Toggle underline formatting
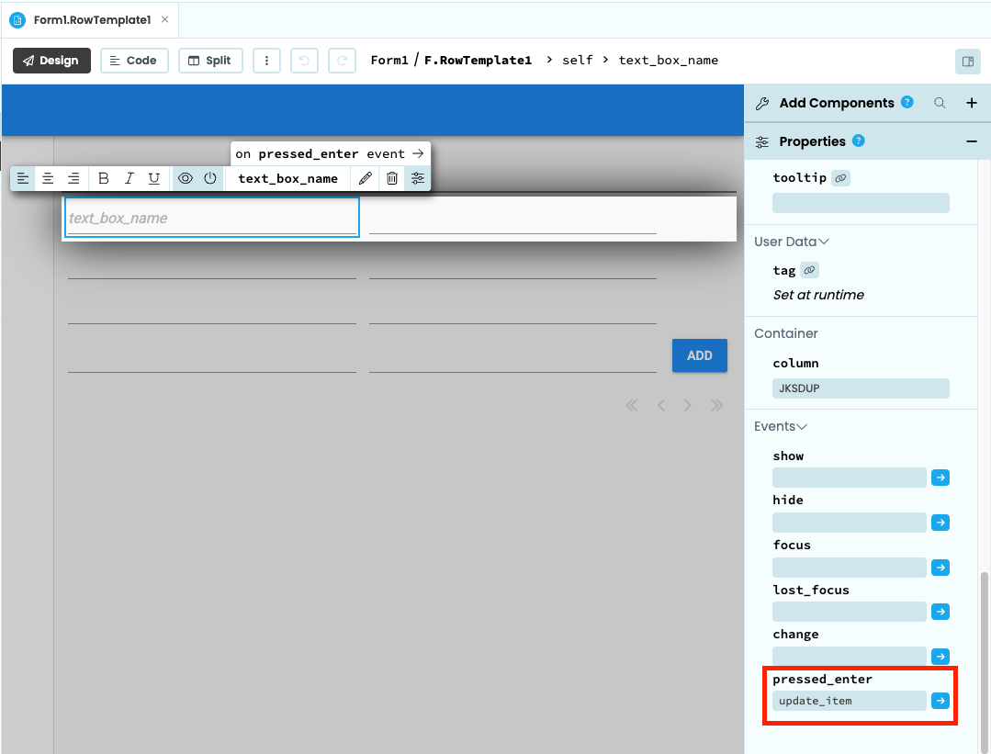This screenshot has height=754, width=991. 153,178
